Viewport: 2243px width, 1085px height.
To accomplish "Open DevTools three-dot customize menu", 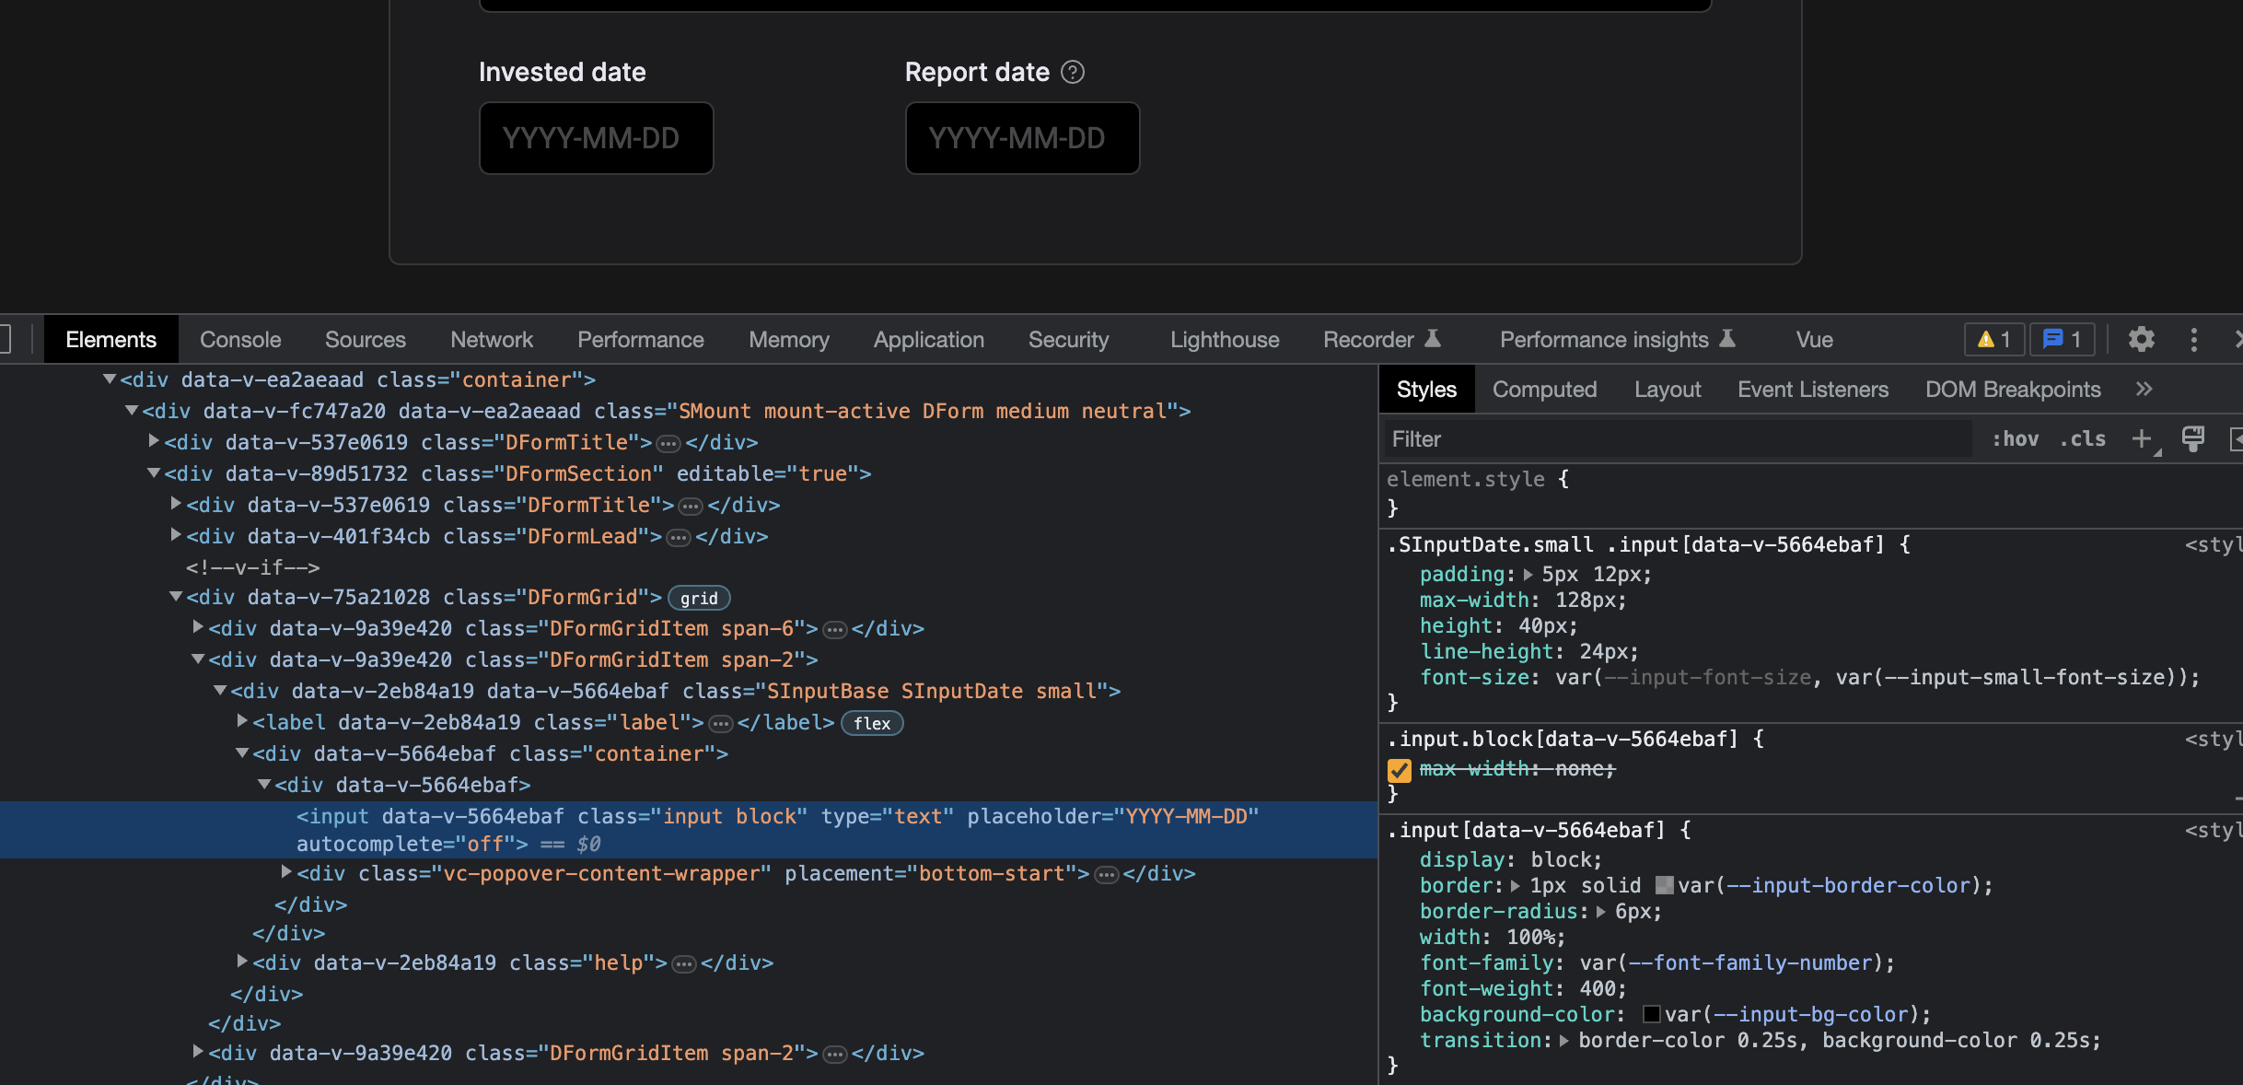I will click(x=2194, y=340).
